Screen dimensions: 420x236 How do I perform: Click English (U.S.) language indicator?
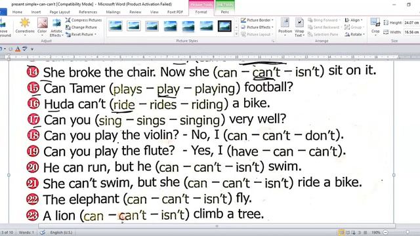[x=61, y=233]
